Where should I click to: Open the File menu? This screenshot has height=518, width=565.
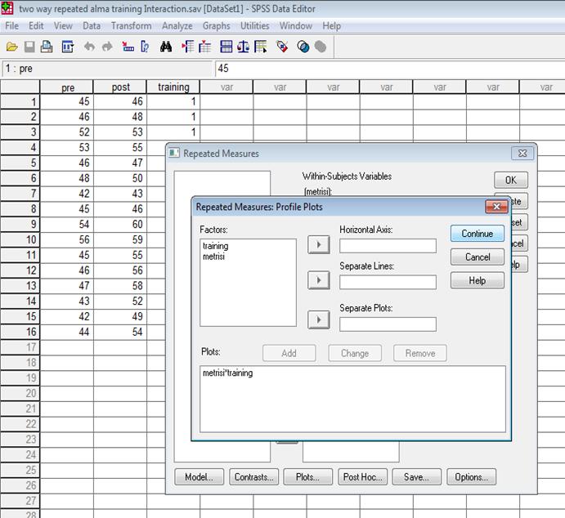pos(12,26)
